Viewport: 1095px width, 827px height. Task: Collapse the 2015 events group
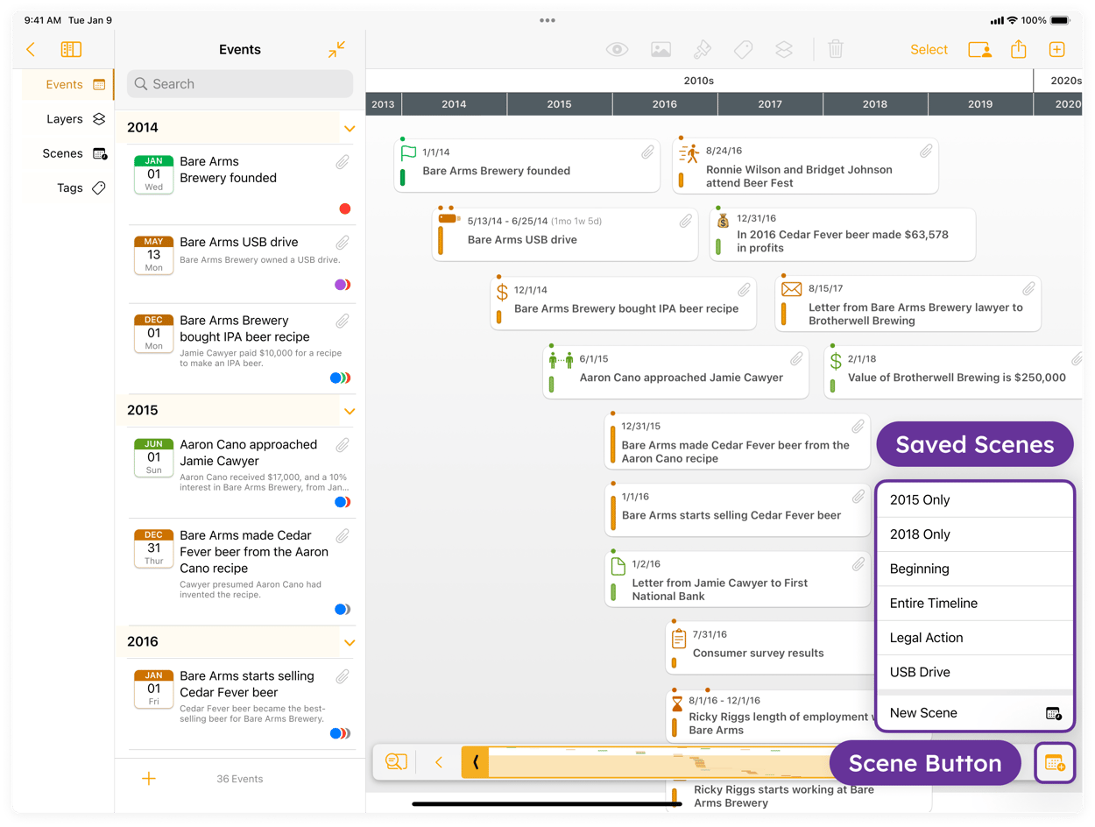click(350, 411)
